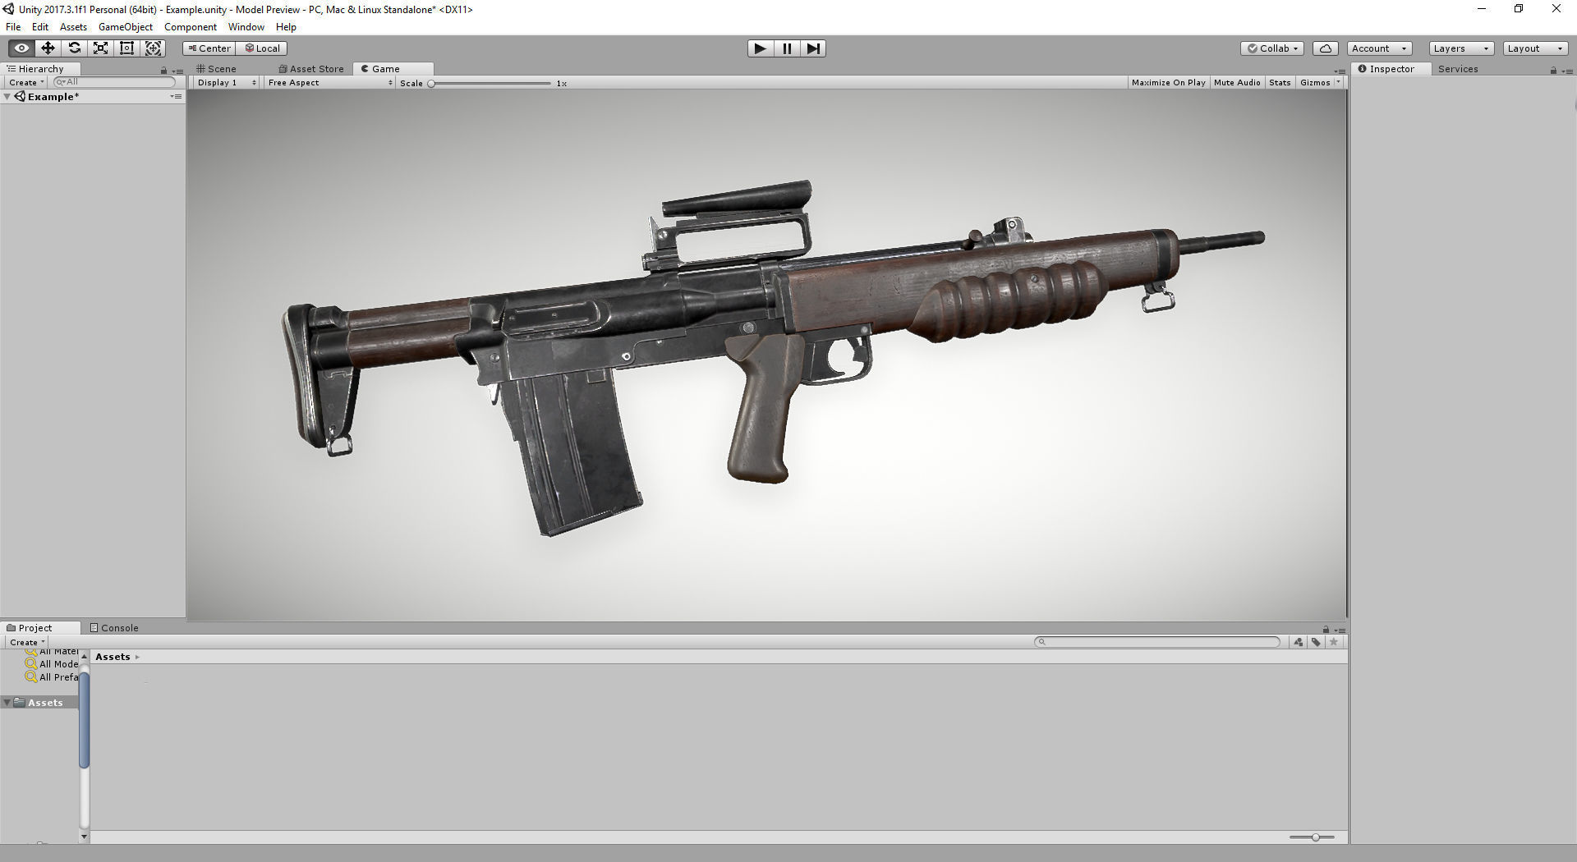
Task: Click Project tree scrollbar down arrow
Action: pos(84,837)
